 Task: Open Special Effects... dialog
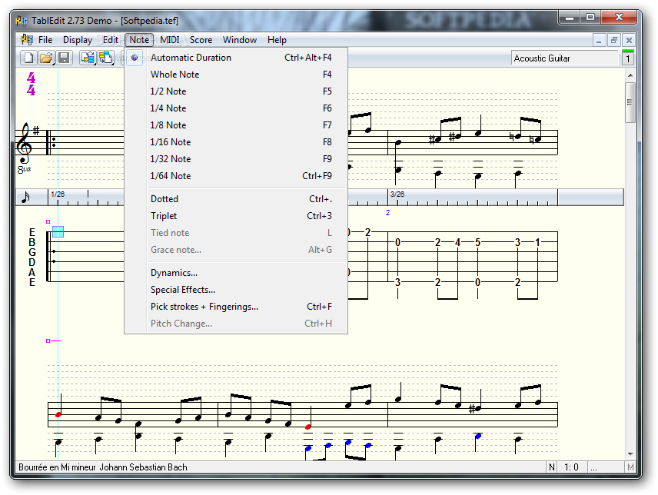point(236,290)
